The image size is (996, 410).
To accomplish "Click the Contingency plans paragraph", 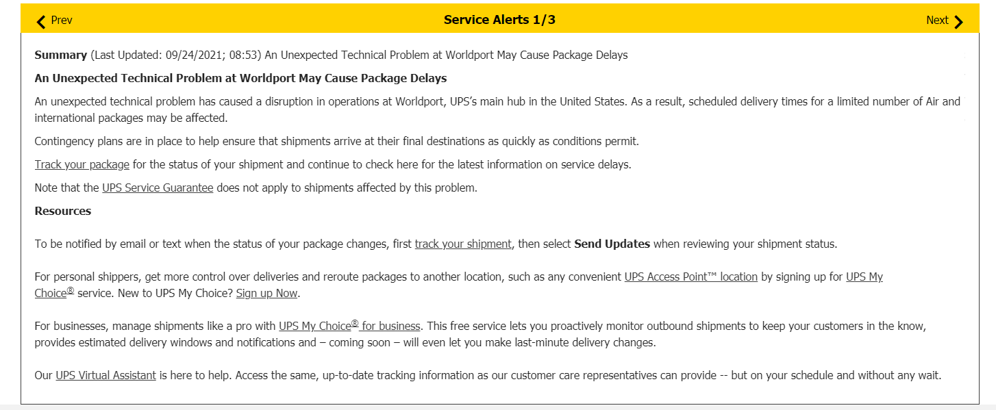I will tap(336, 142).
